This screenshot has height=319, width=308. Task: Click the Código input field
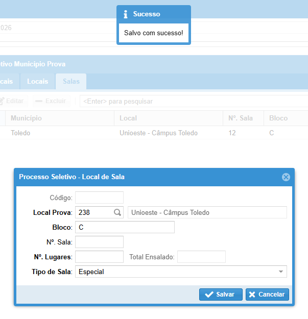tap(99, 198)
